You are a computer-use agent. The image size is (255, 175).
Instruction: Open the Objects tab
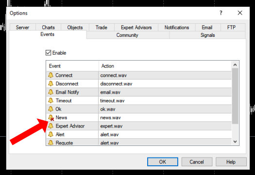pos(75,27)
